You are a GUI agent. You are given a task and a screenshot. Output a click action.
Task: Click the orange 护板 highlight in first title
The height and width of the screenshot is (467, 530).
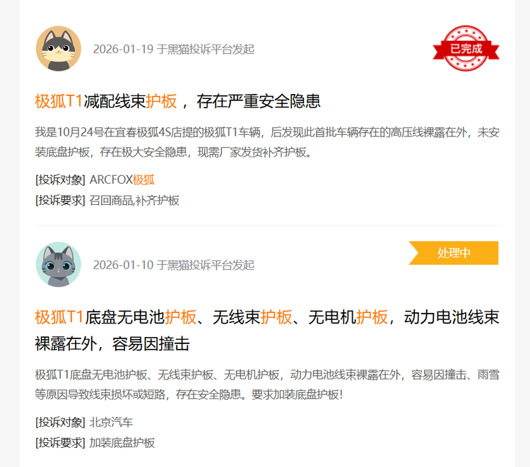[x=161, y=101]
